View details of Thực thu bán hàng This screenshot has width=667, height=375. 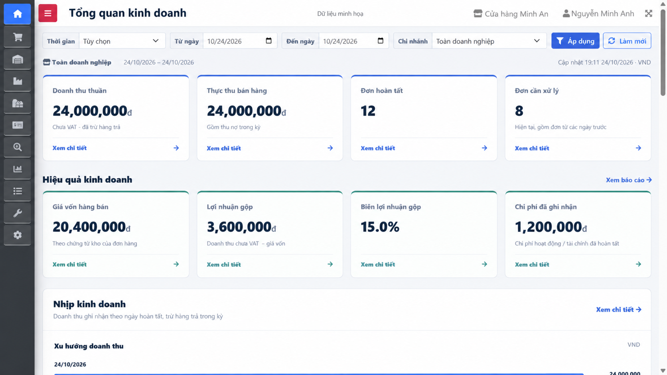(x=270, y=148)
